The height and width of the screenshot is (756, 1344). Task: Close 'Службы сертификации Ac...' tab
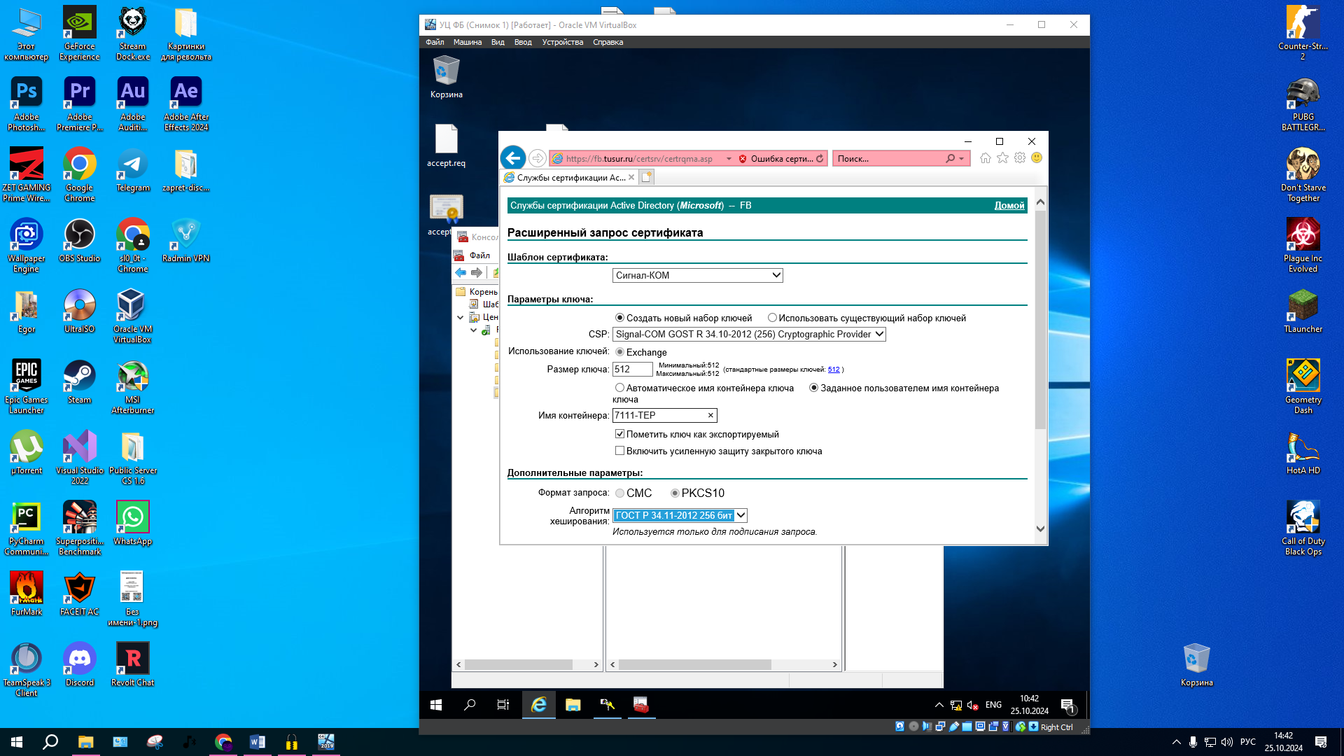coord(631,177)
